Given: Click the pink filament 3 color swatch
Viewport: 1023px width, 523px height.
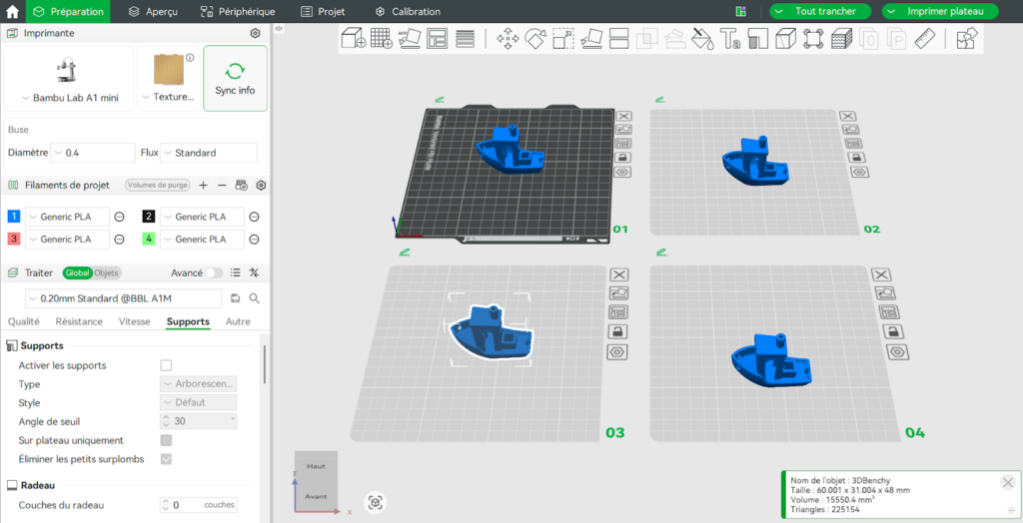Looking at the screenshot, I should click(14, 239).
